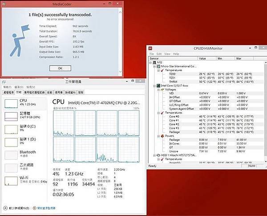This screenshot has width=267, height=216.
Task: Open the 檔案(F) menu in Task Manager
Action: [x=7, y=87]
